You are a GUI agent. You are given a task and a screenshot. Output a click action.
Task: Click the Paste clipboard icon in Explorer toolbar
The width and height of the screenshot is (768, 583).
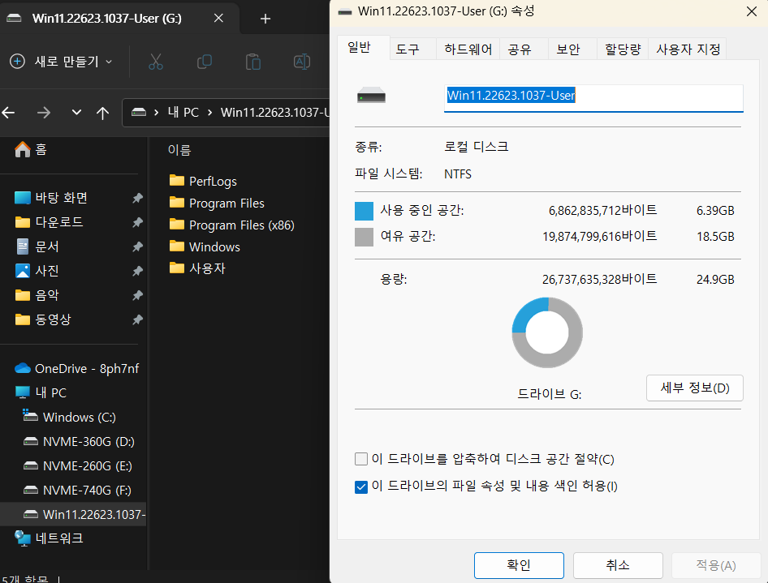(252, 62)
